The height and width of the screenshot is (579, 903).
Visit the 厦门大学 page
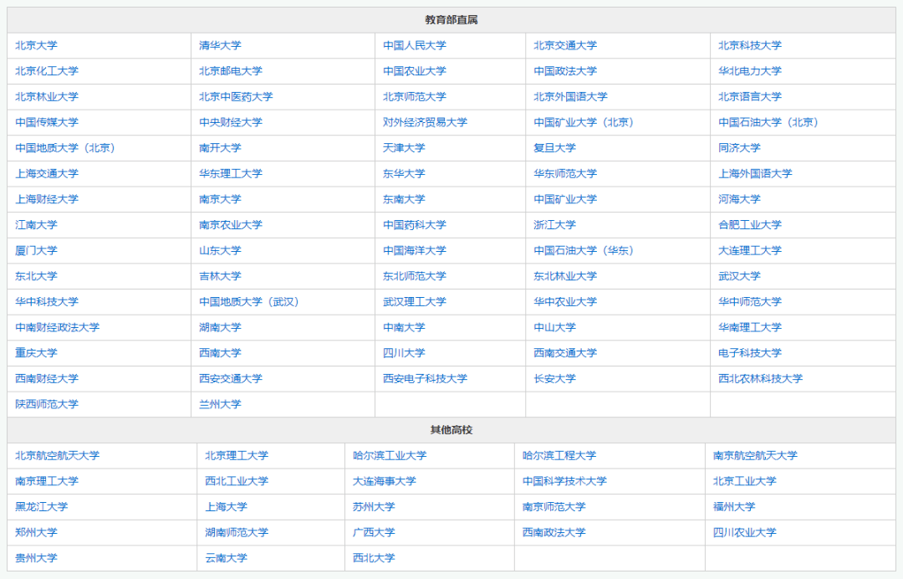tap(37, 250)
